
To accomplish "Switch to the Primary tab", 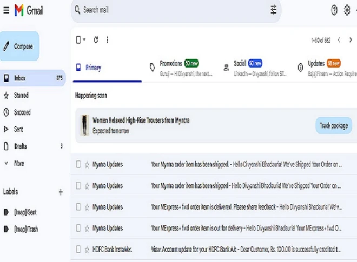I will pos(107,68).
